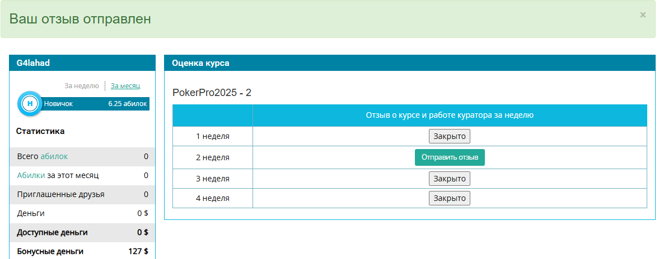Click "Отправить отзыв" for week 2
This screenshot has height=259, width=659.
point(450,157)
